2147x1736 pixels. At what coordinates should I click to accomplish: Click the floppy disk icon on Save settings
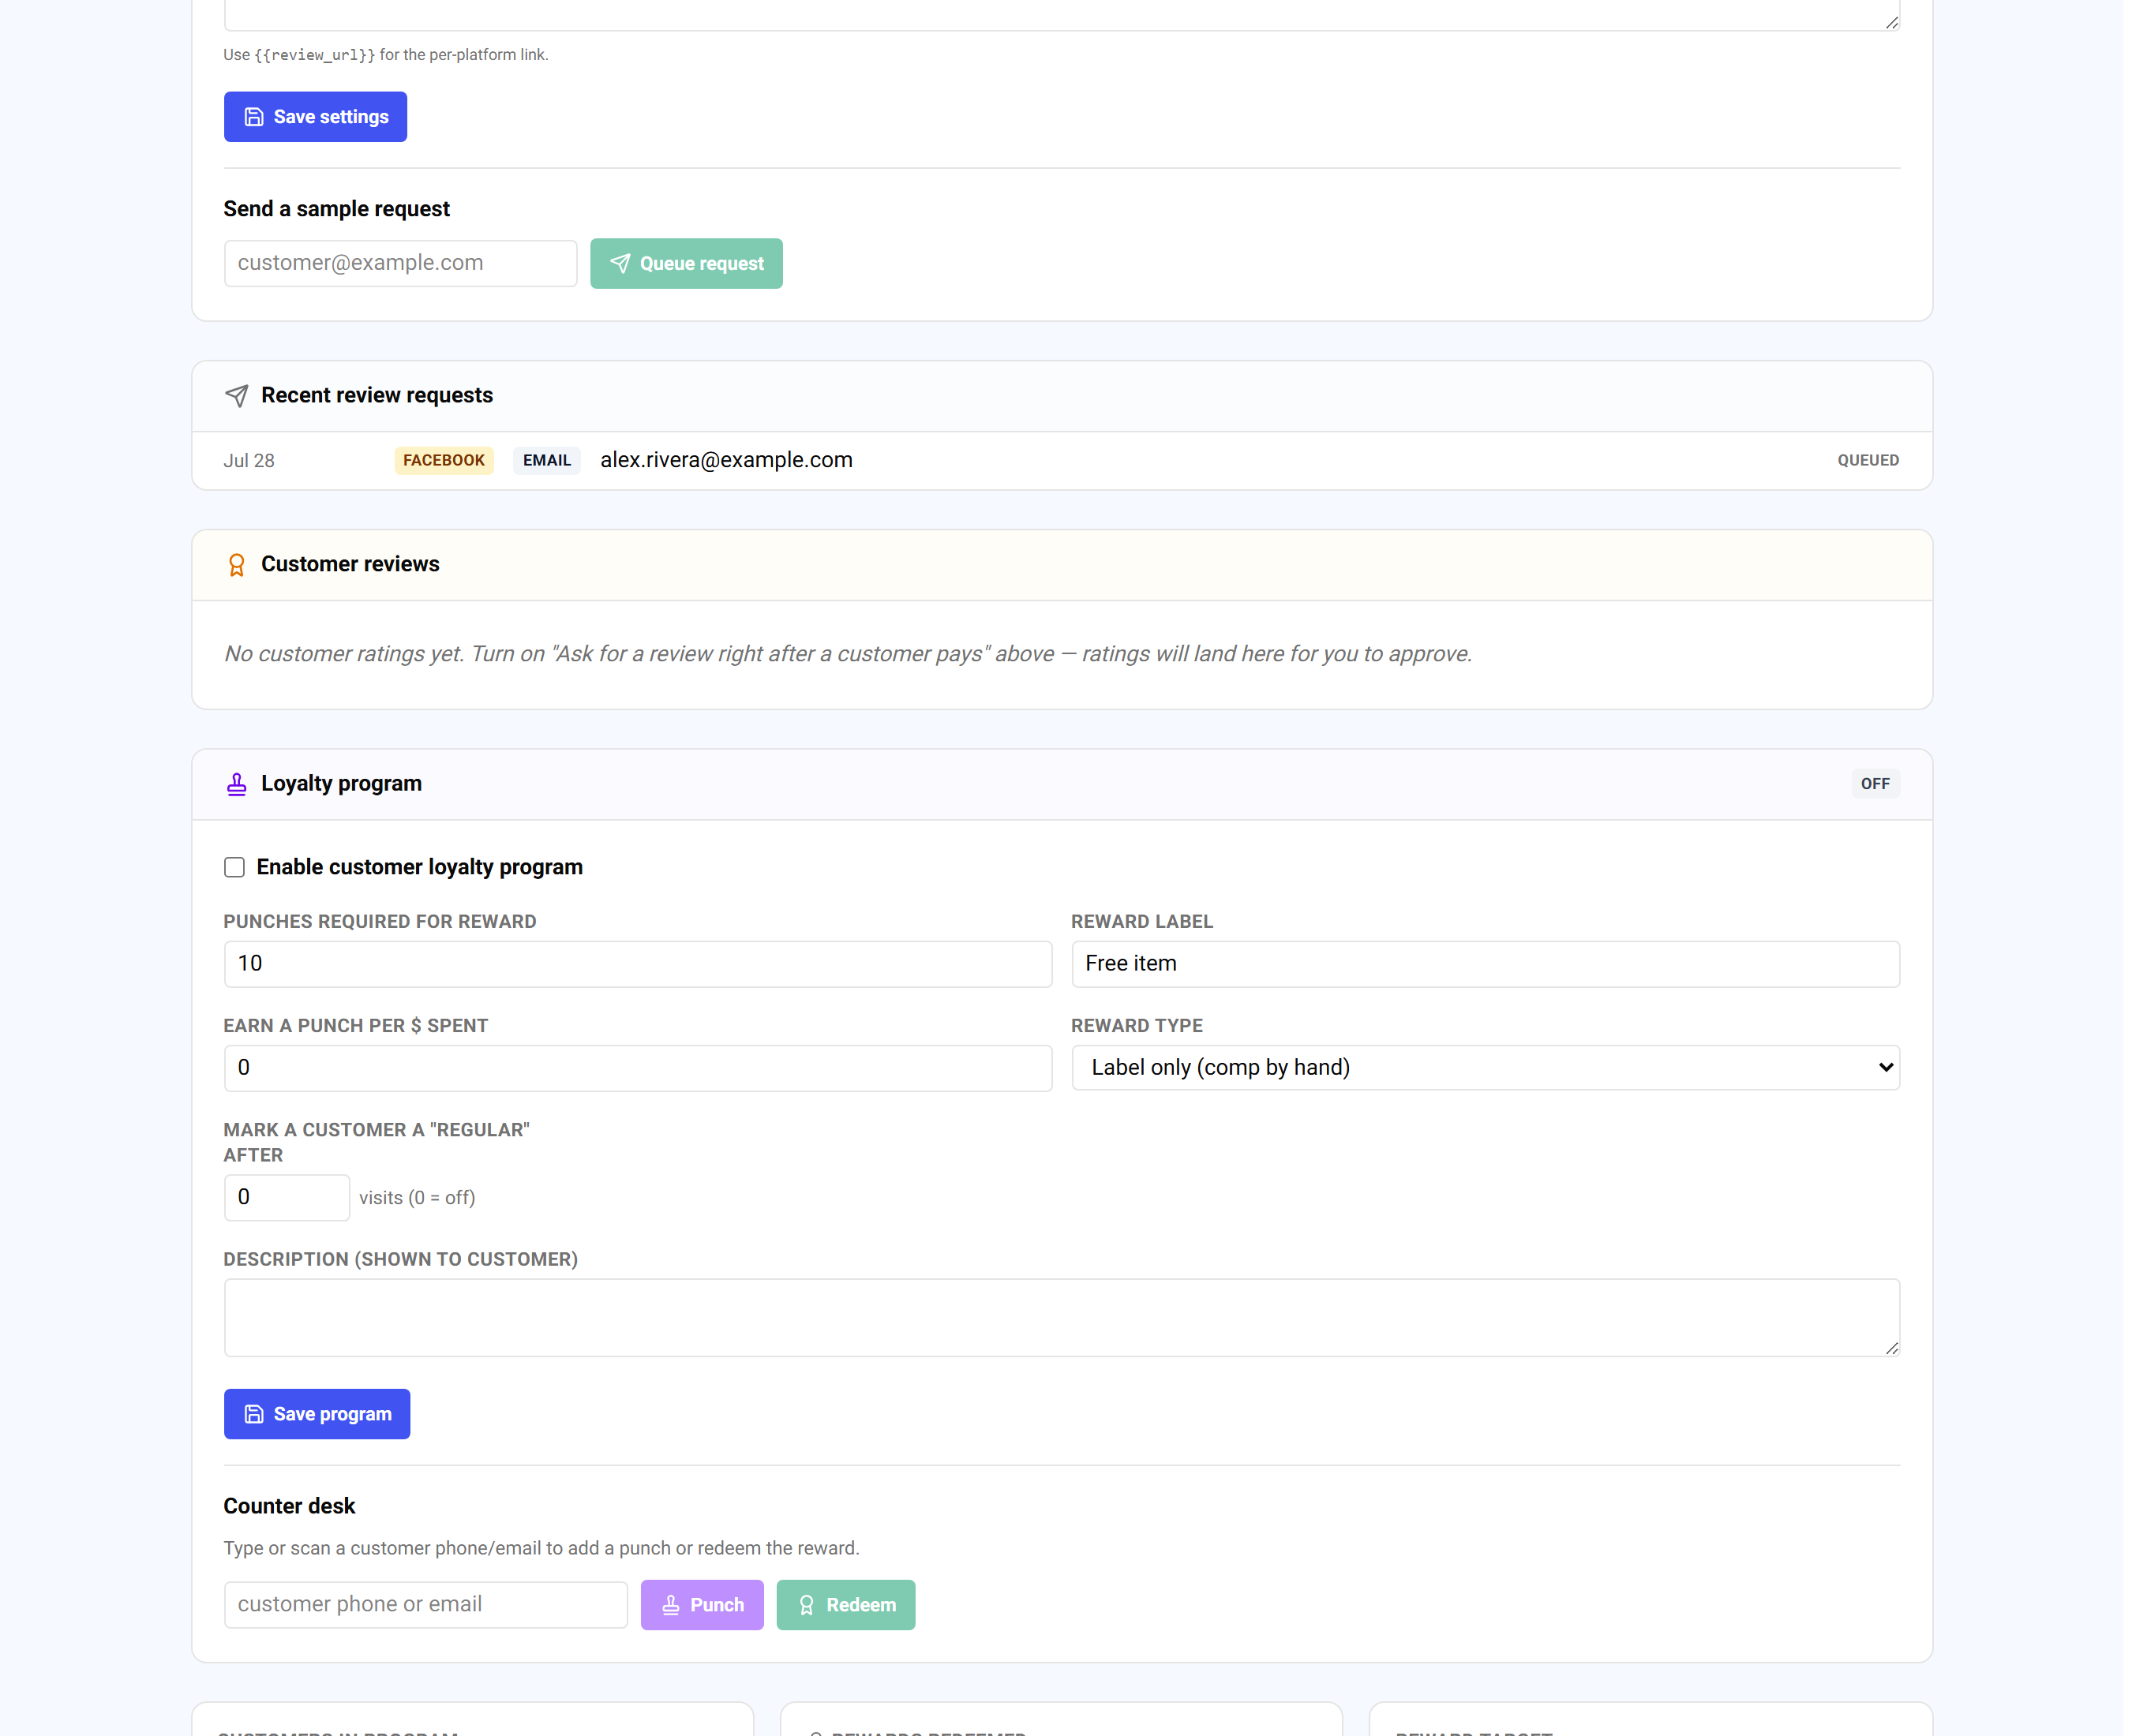[x=254, y=117]
